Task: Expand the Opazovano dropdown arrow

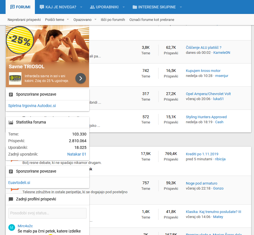Action: 95,20
